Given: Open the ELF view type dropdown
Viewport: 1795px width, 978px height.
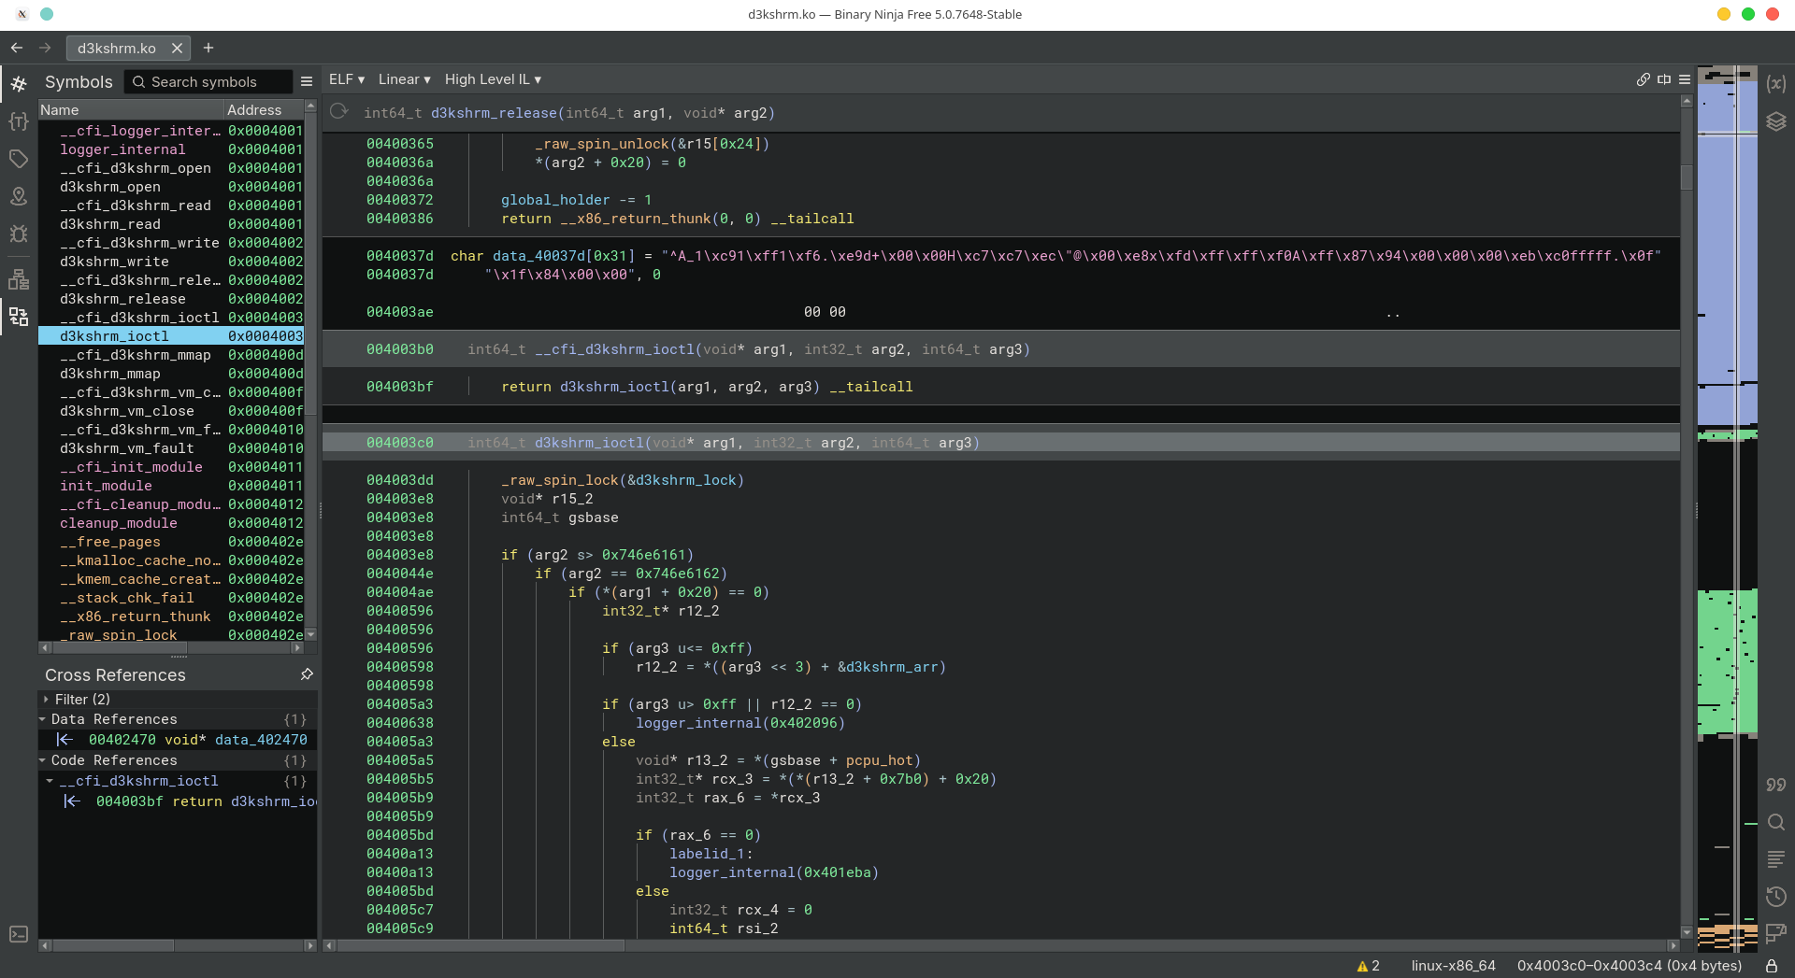Looking at the screenshot, I should (x=347, y=79).
